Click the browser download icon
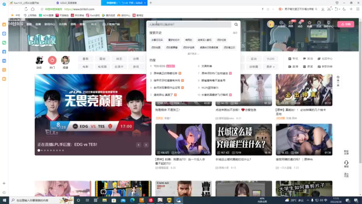 point(323,9)
